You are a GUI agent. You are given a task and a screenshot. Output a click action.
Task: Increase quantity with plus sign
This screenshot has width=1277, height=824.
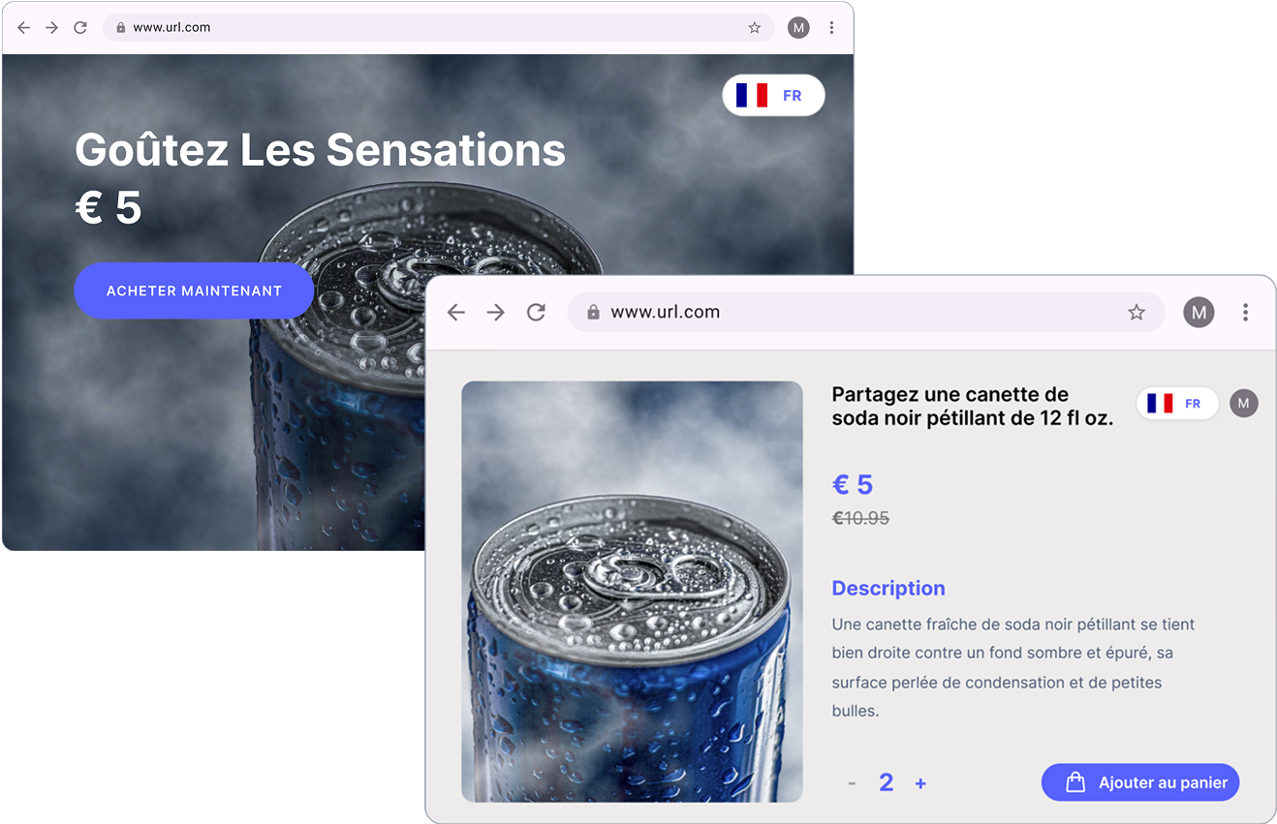(920, 783)
